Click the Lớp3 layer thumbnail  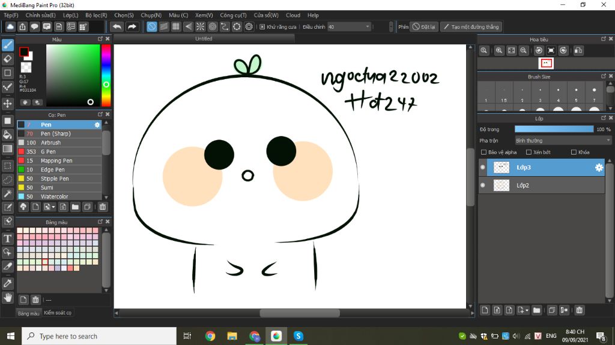[x=501, y=168]
